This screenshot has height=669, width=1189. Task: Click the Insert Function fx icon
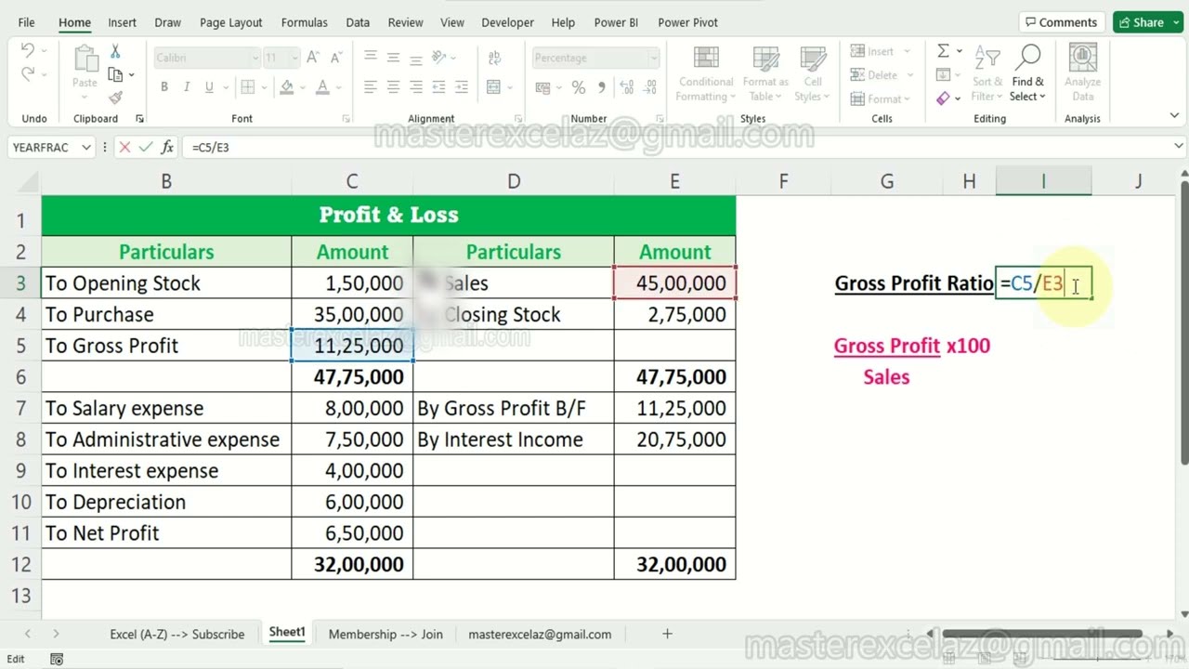click(168, 147)
